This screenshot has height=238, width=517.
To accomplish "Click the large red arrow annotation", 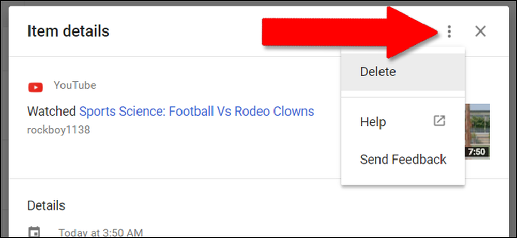I will click(x=350, y=32).
